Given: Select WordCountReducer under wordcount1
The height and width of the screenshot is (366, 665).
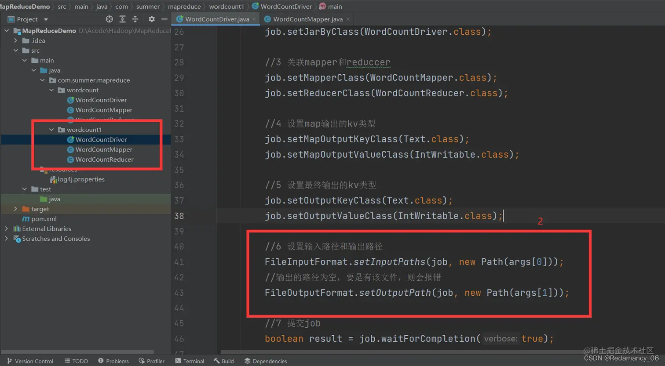Looking at the screenshot, I should [x=104, y=159].
